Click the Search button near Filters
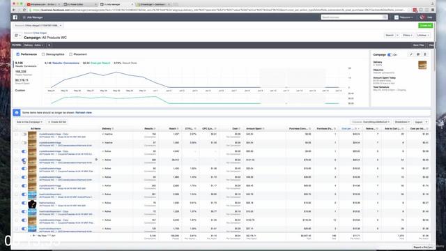 click(390, 36)
